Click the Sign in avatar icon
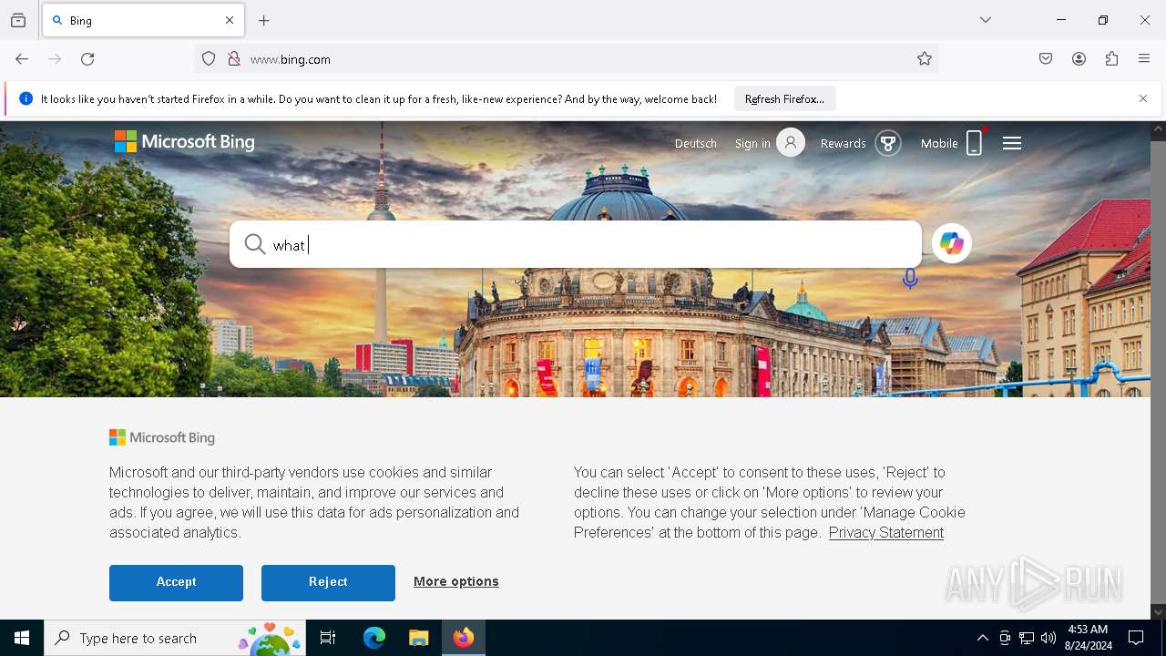The height and width of the screenshot is (656, 1166). click(x=791, y=143)
